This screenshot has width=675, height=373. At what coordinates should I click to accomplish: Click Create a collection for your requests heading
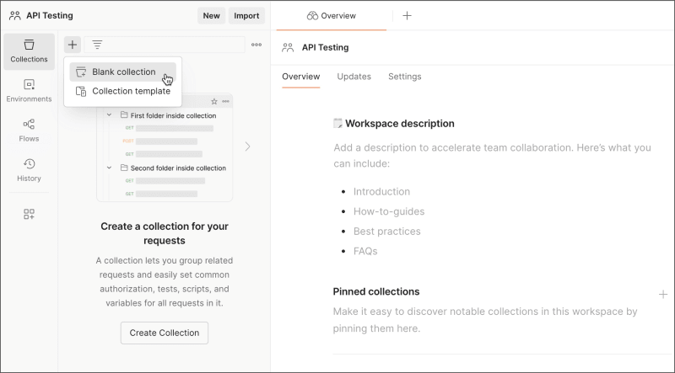coord(165,233)
